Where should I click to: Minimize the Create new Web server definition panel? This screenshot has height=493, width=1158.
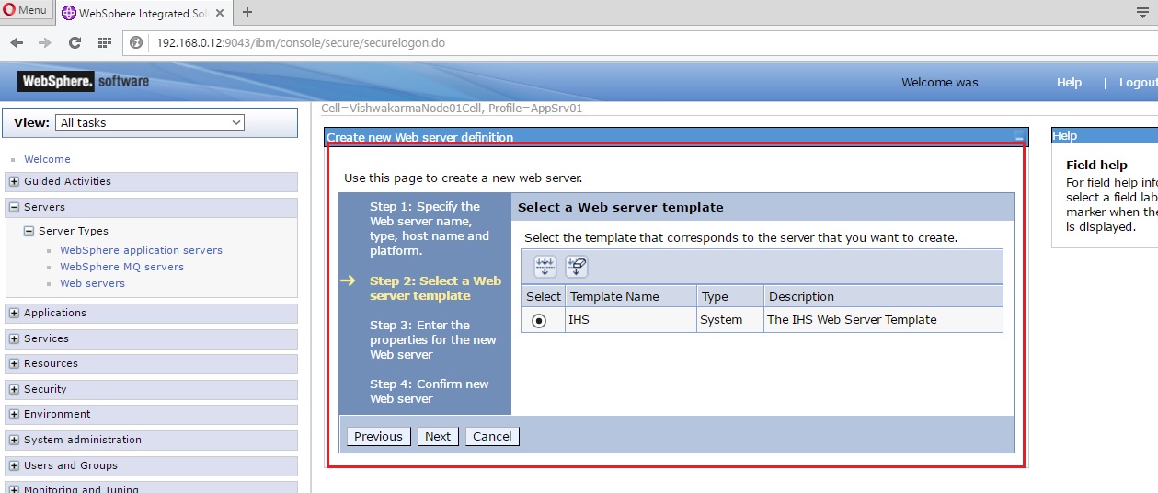click(1019, 137)
